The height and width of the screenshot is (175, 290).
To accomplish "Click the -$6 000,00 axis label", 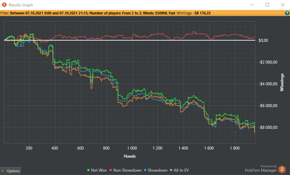I will point(268,106).
